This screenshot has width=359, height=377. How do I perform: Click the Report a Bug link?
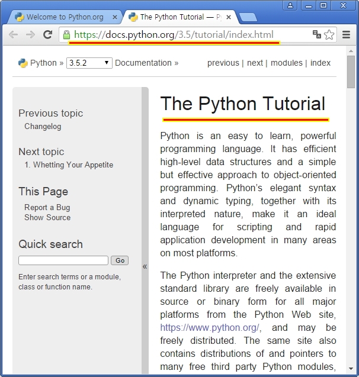point(47,208)
